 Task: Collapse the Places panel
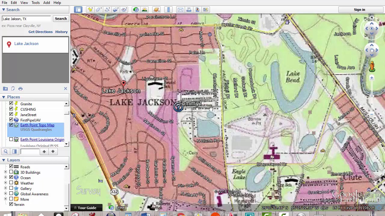[x=4, y=97]
